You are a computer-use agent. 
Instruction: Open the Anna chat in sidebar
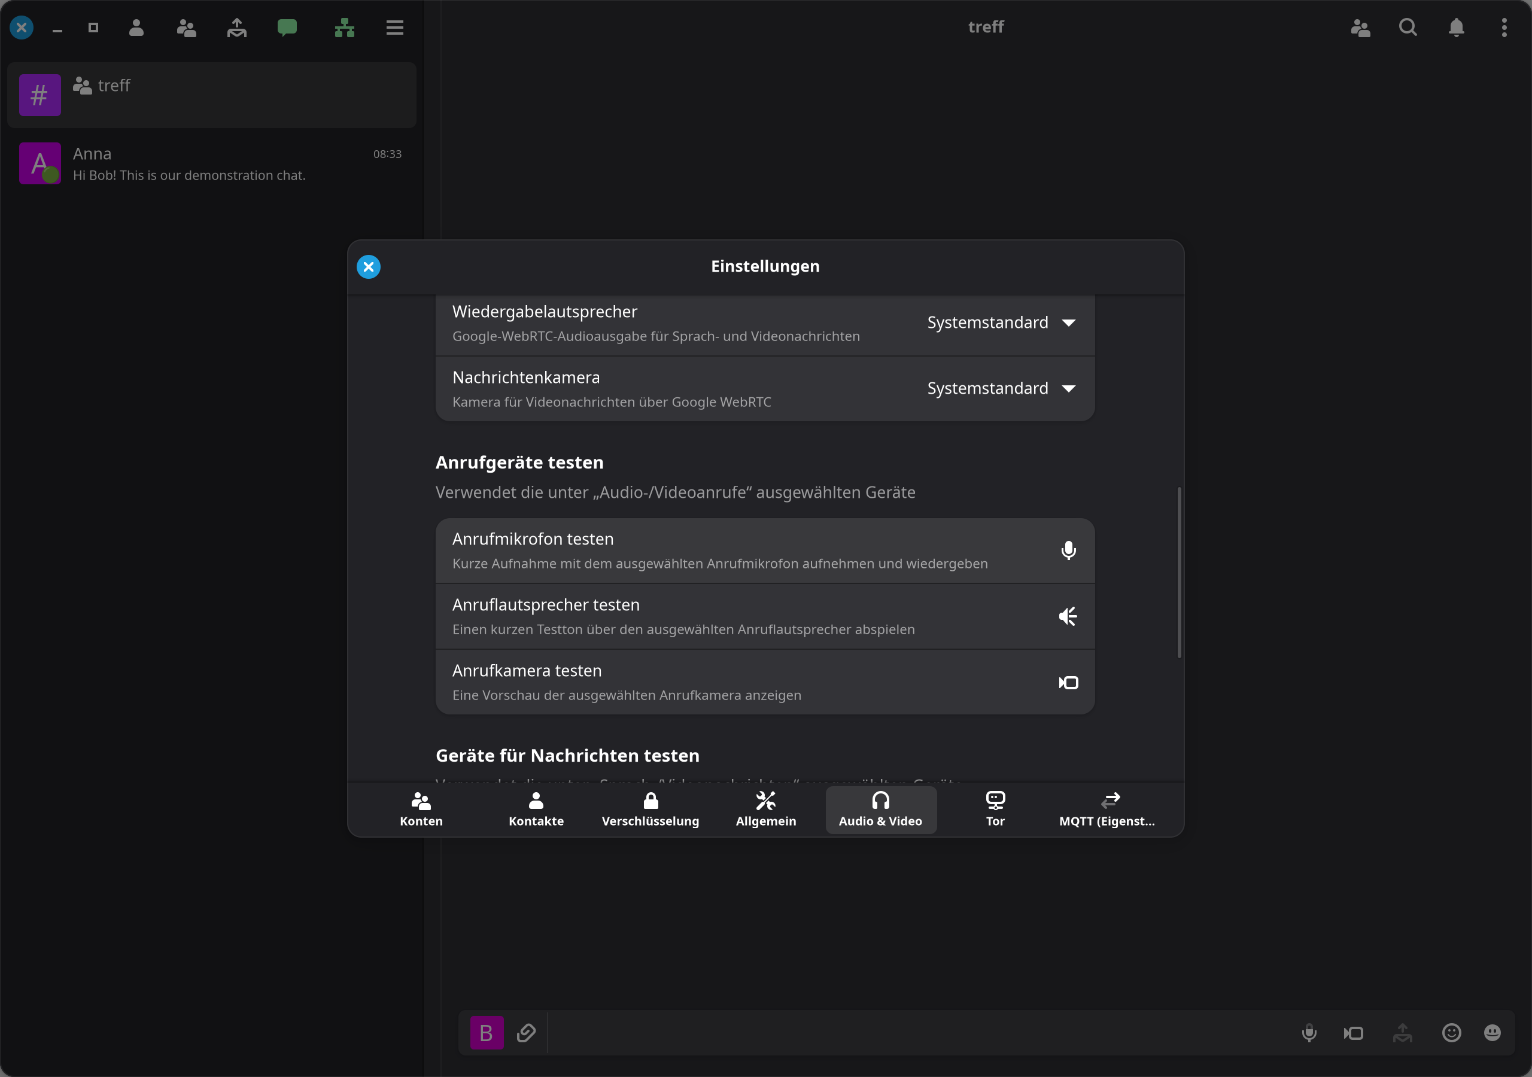pyautogui.click(x=211, y=163)
